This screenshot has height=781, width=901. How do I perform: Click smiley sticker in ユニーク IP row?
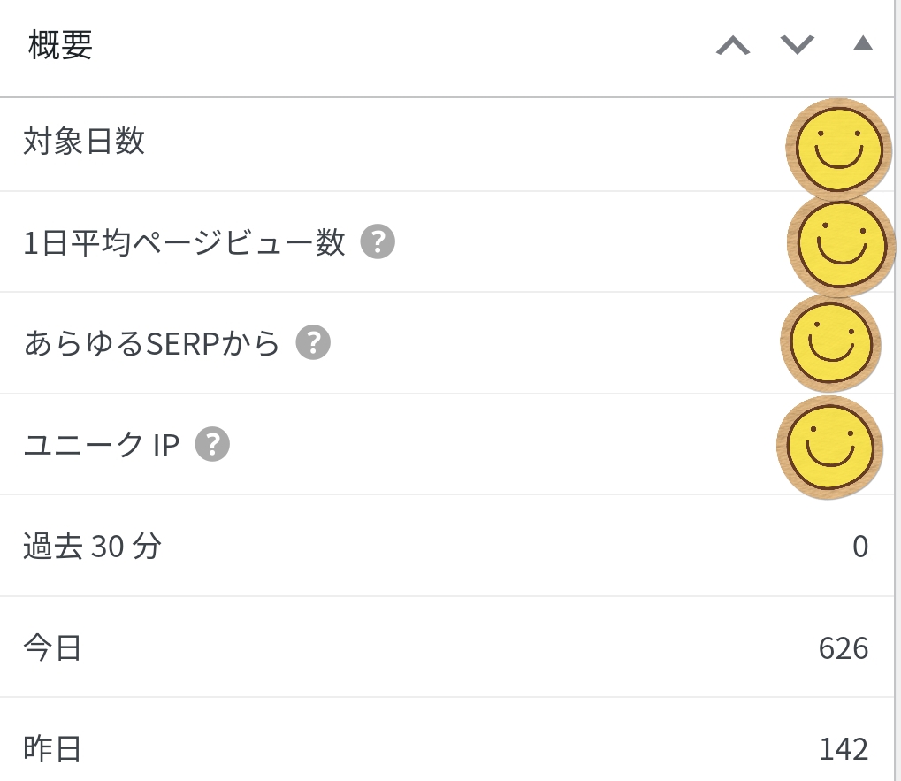pyautogui.click(x=829, y=446)
